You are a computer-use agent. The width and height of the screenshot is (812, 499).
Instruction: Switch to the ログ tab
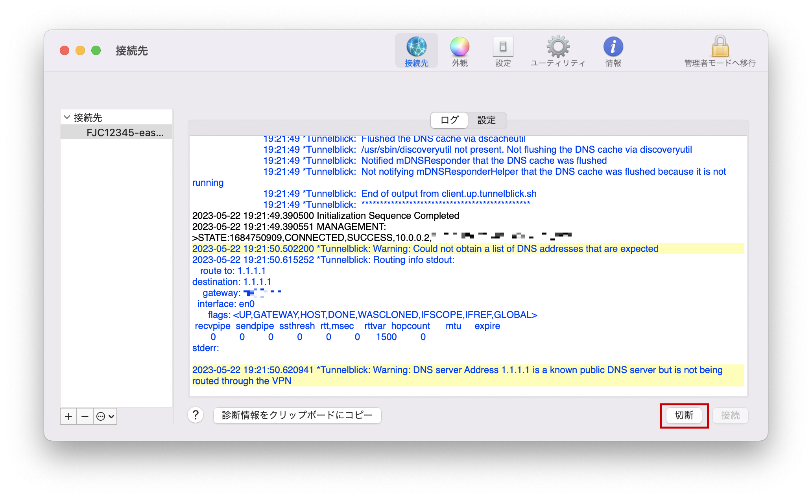pos(449,120)
